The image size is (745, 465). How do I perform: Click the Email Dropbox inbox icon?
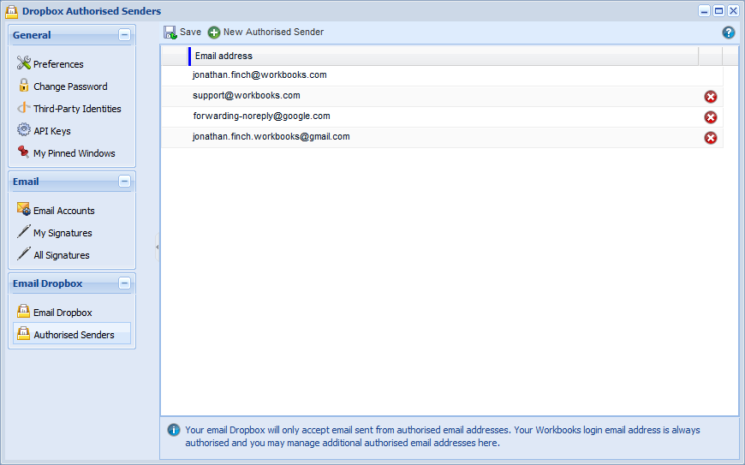tap(23, 311)
